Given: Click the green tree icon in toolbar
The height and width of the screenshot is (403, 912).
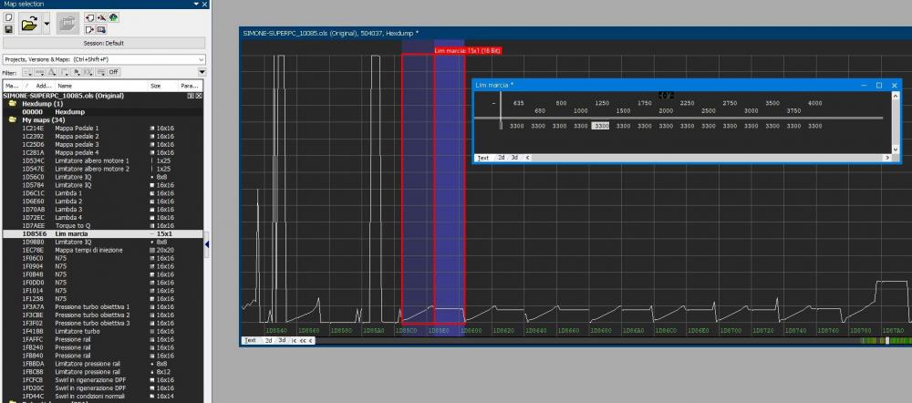Looking at the screenshot, I should [113, 16].
